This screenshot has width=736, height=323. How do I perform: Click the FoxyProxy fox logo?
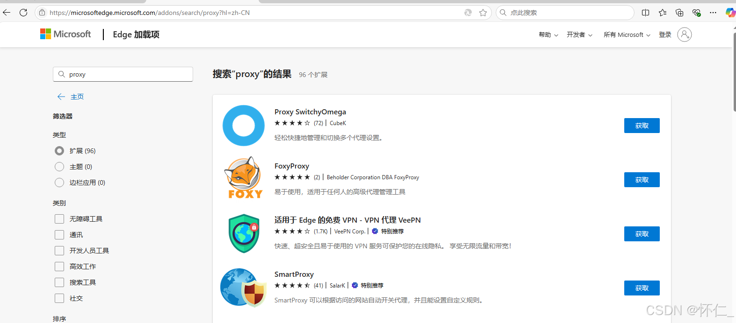click(244, 178)
